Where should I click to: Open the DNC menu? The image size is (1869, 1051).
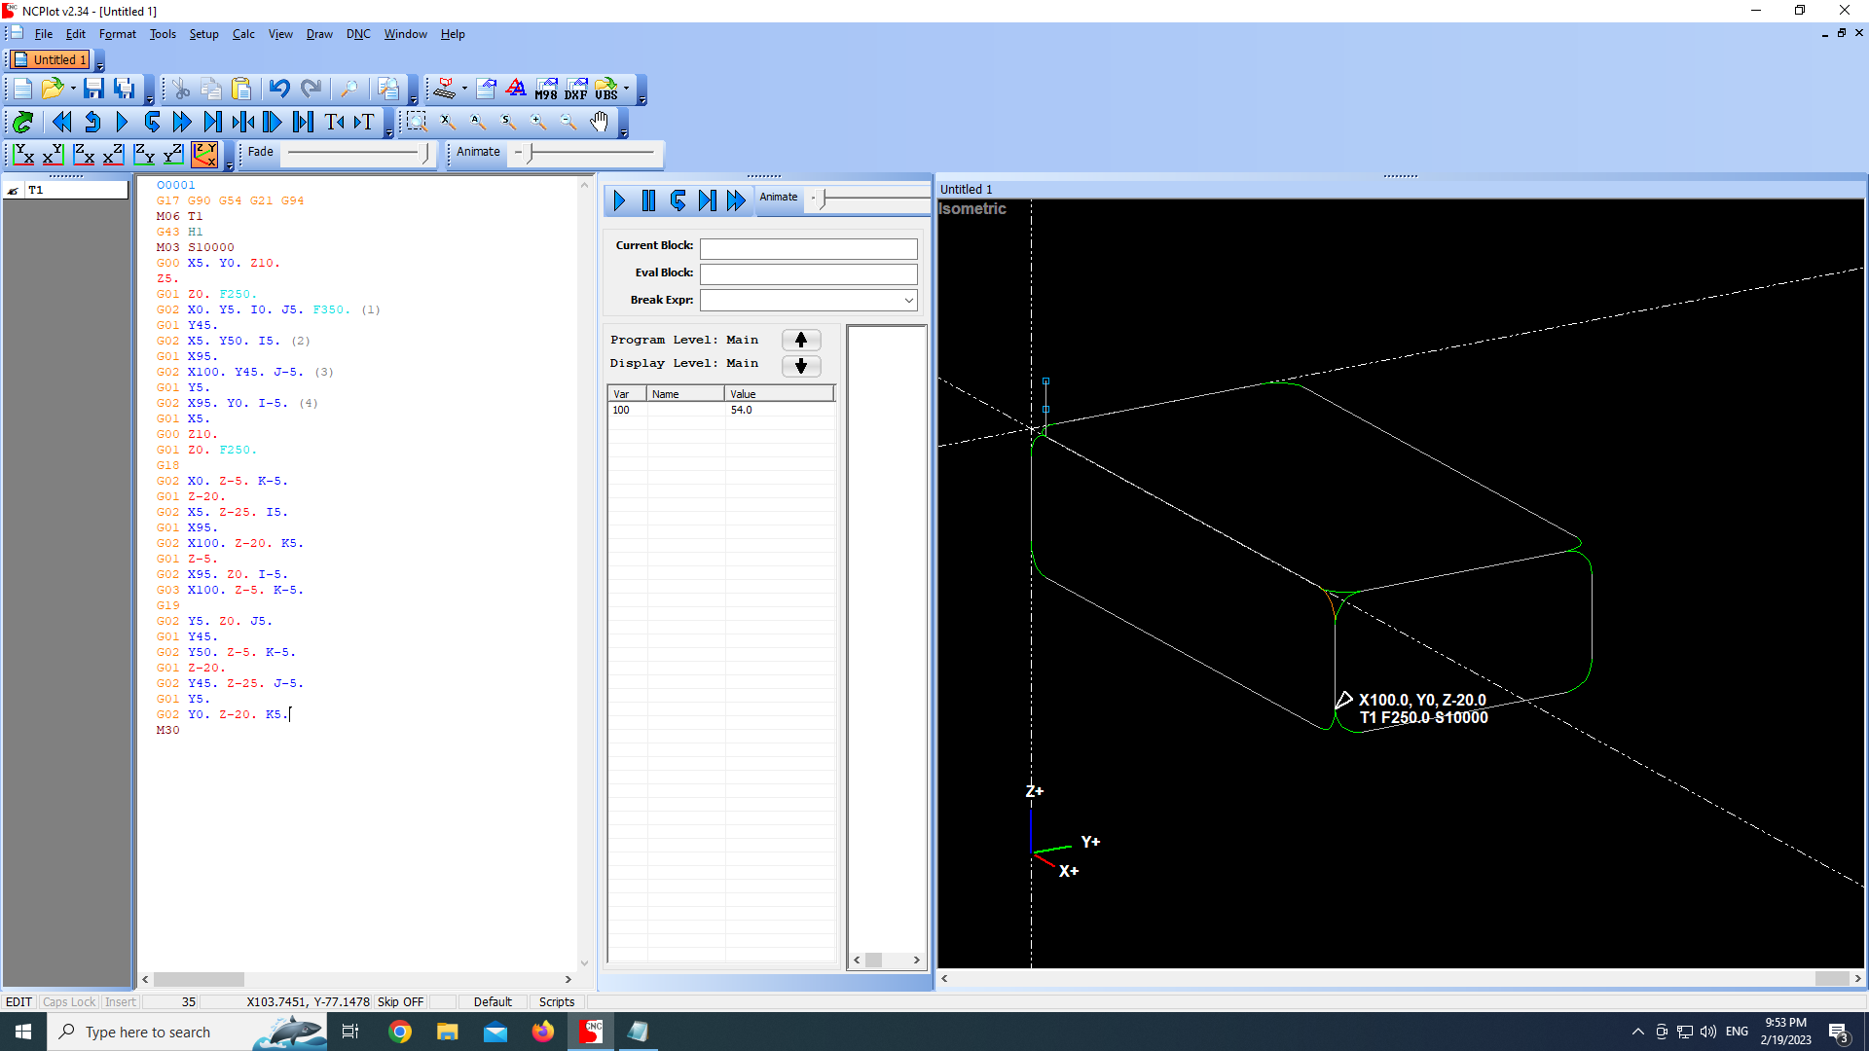(x=358, y=34)
